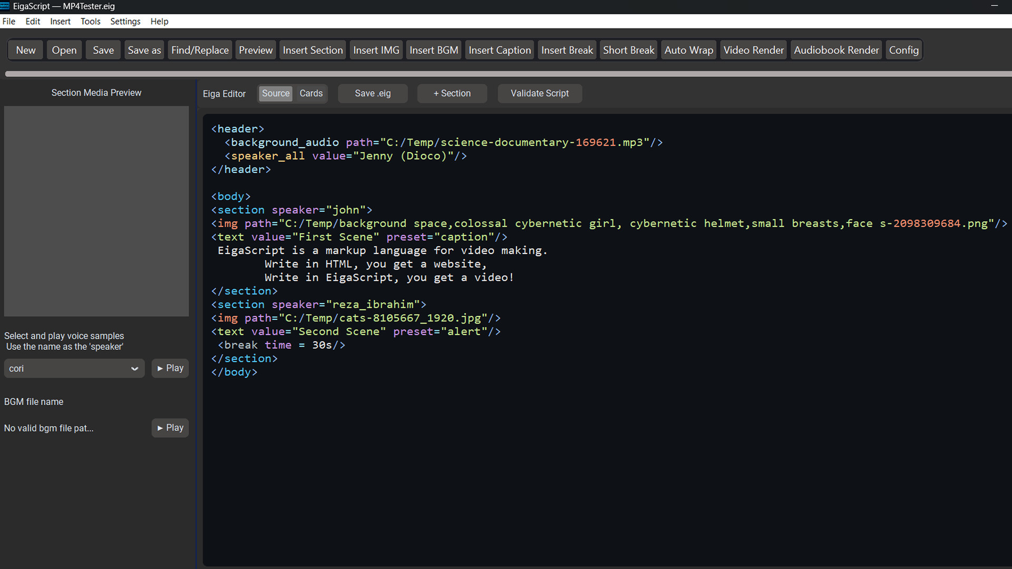Click Save .eig in the editor

373,93
